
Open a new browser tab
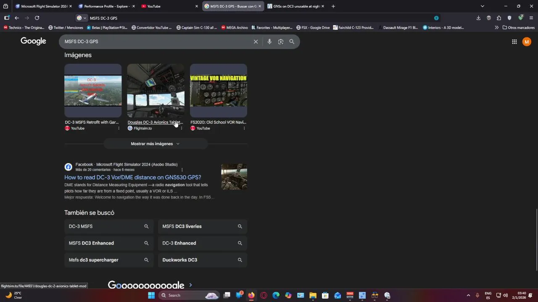tap(333, 6)
